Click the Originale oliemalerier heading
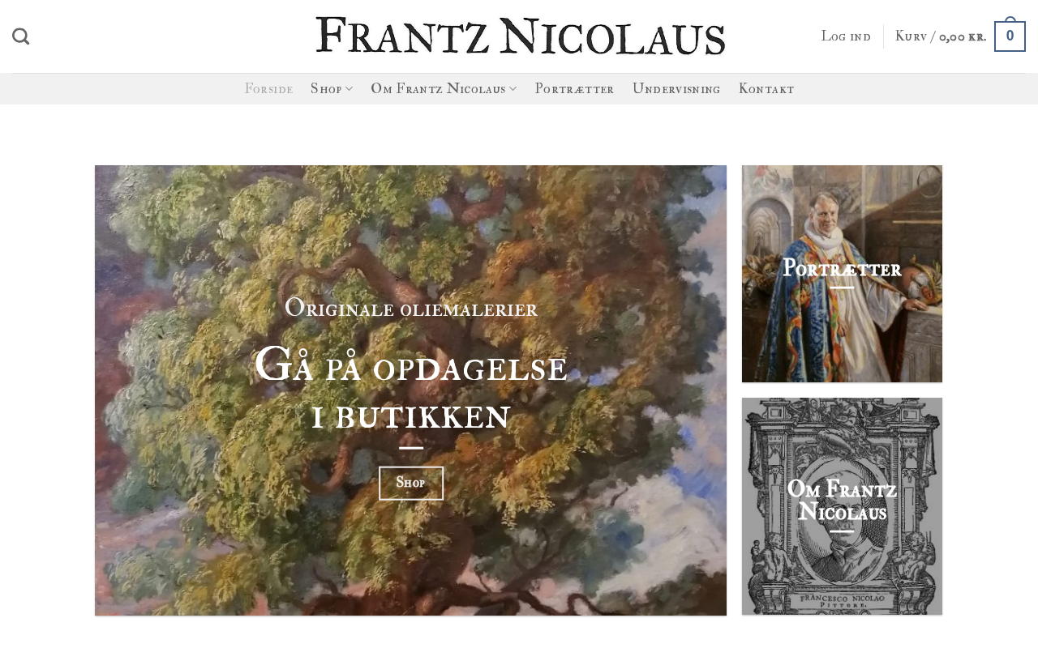Viewport: 1038px width, 648px height. tap(411, 309)
